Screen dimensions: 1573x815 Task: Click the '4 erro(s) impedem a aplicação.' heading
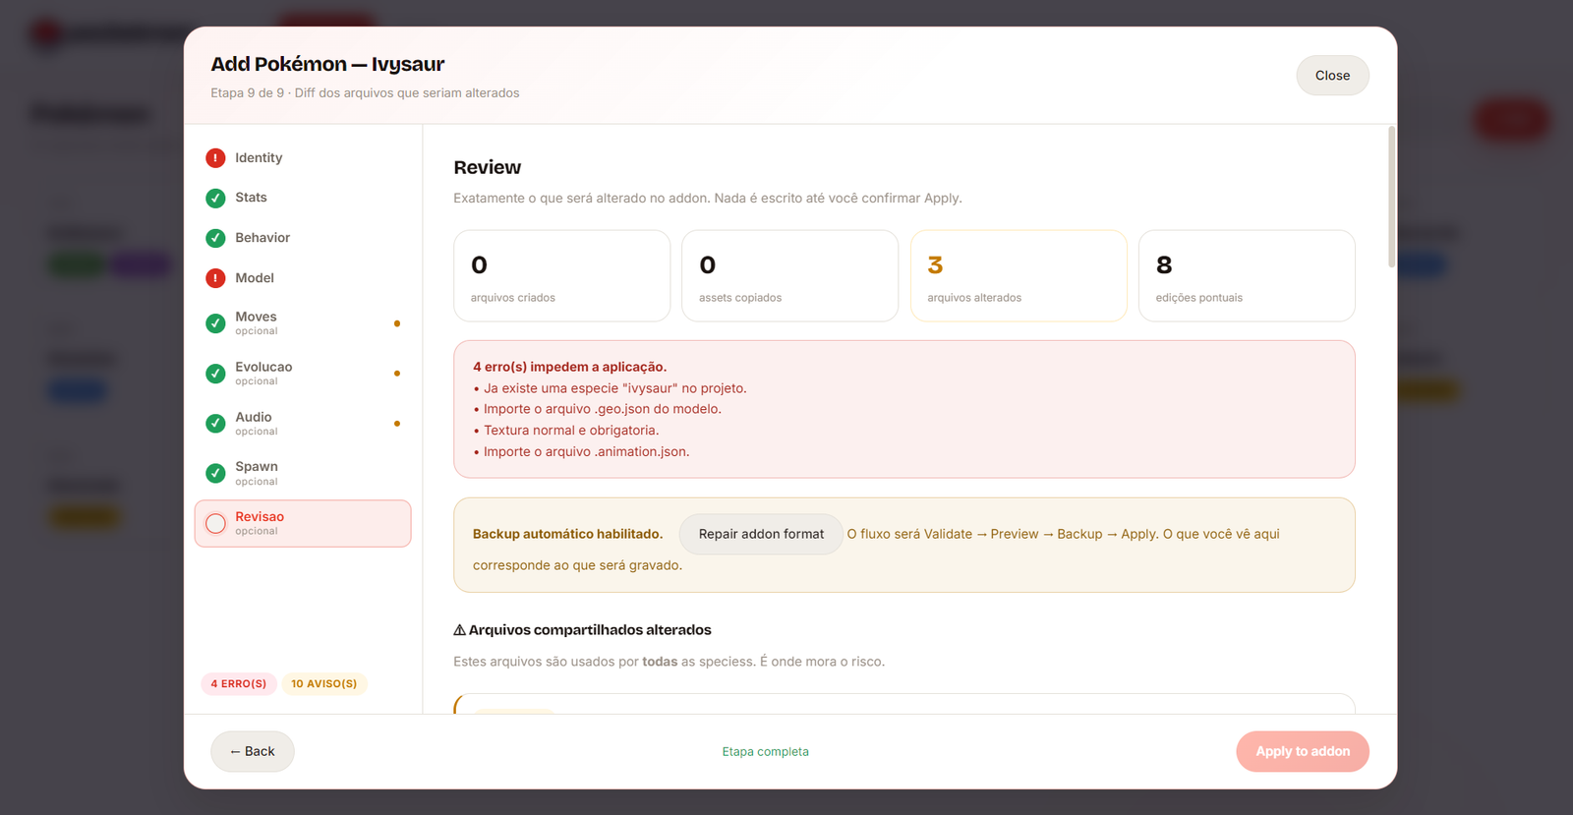click(569, 367)
